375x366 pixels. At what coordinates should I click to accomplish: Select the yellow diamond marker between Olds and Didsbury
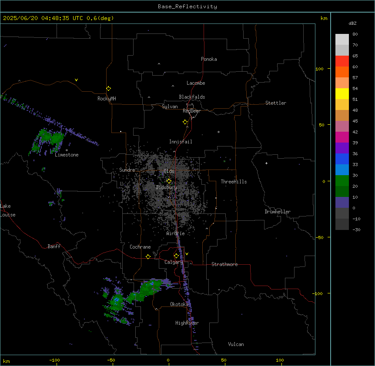click(x=169, y=181)
